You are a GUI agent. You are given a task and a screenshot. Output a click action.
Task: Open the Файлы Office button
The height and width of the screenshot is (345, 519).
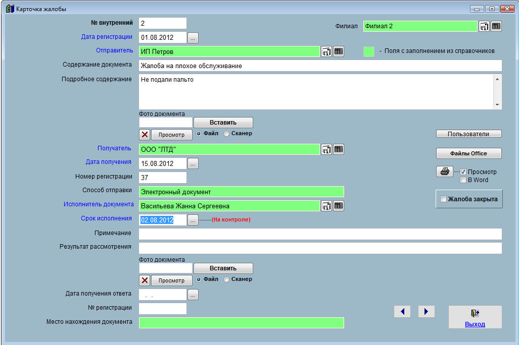tap(468, 153)
